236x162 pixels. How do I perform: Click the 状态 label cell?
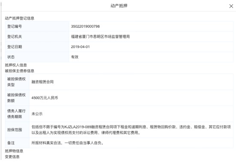[37, 57]
